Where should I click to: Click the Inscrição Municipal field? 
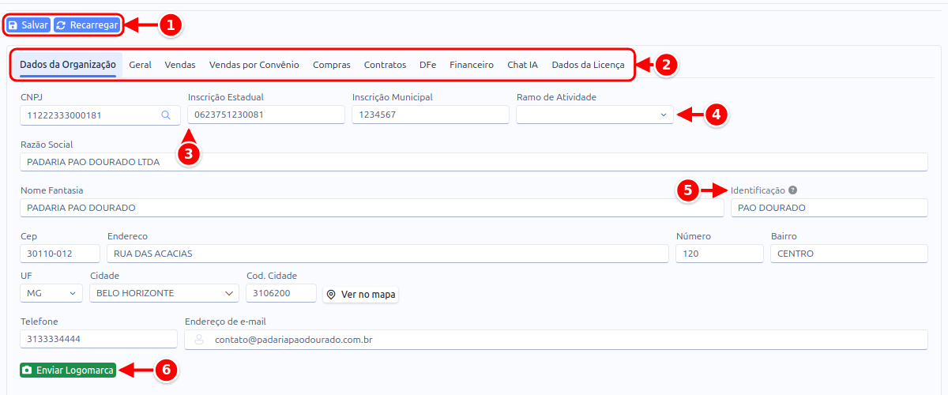431,115
